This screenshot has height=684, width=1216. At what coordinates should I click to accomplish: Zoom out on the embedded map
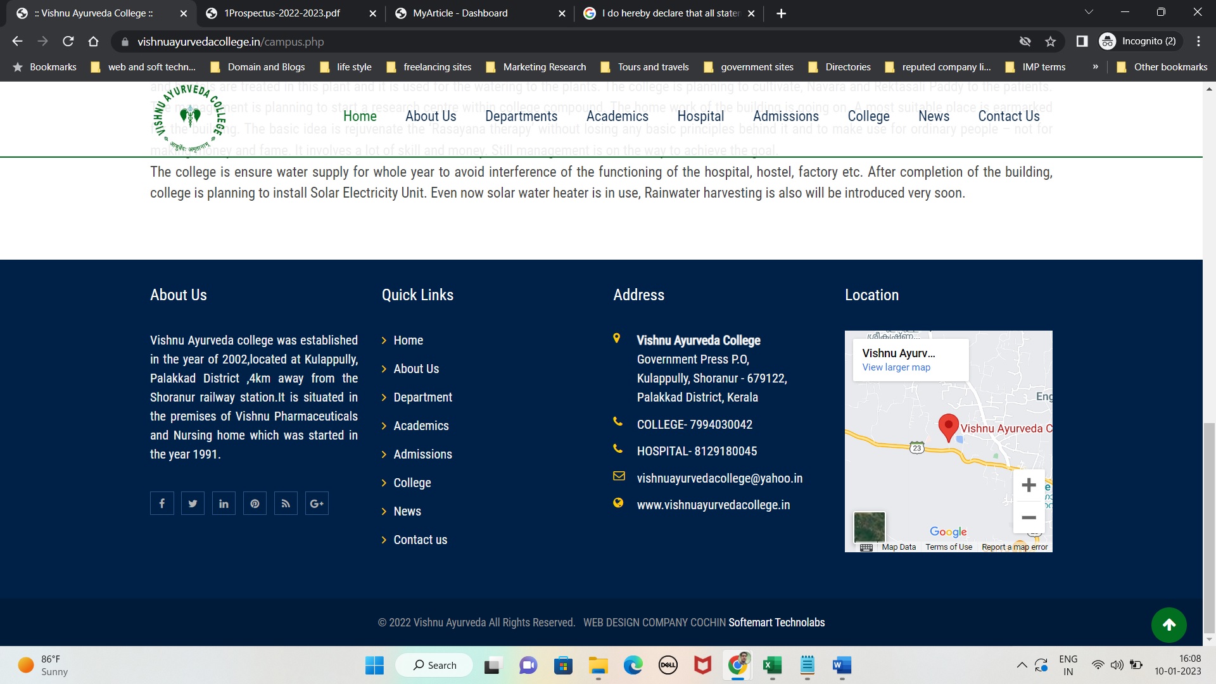[x=1029, y=517]
